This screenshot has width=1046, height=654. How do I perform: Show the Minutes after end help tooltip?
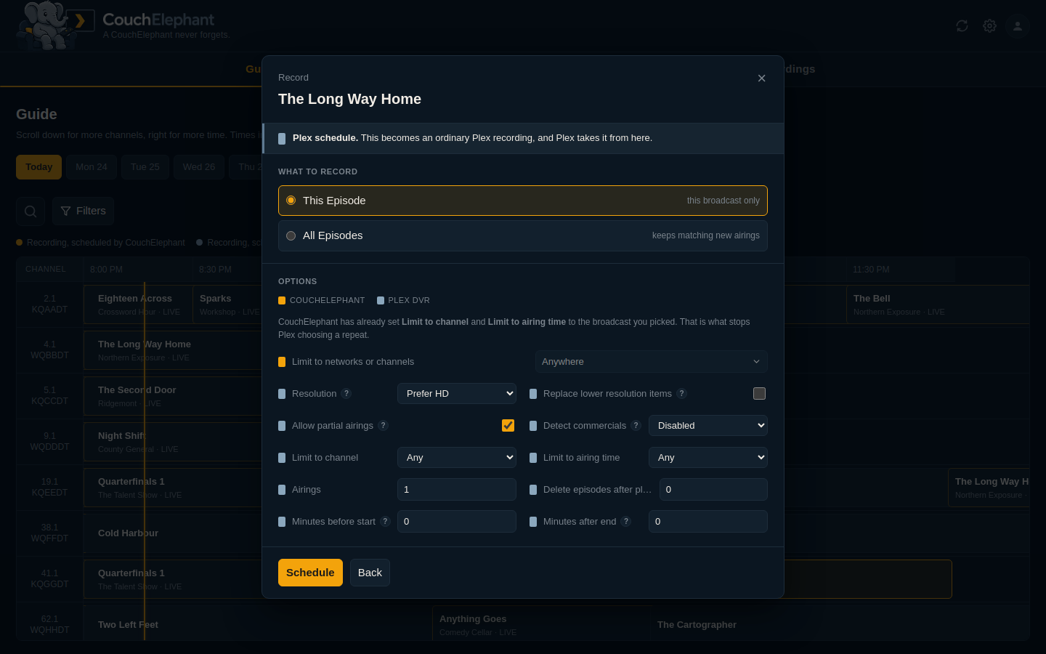tap(625, 522)
